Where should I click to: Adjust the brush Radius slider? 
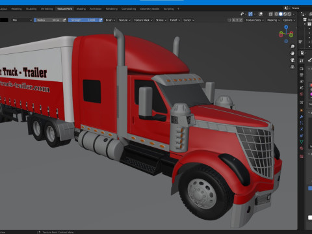click(48, 20)
